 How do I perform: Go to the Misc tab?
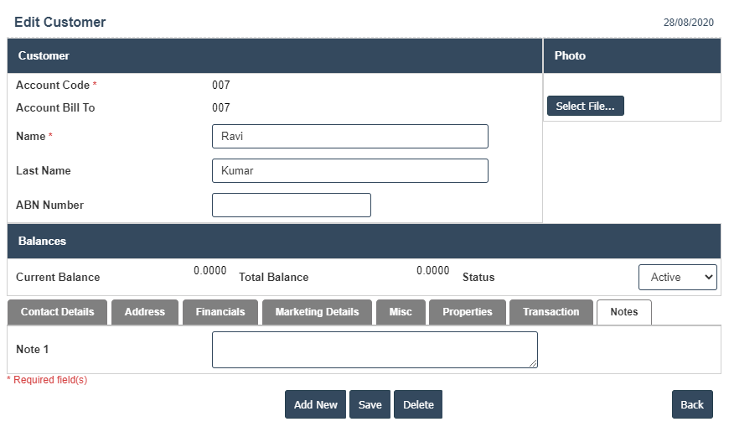coord(401,312)
